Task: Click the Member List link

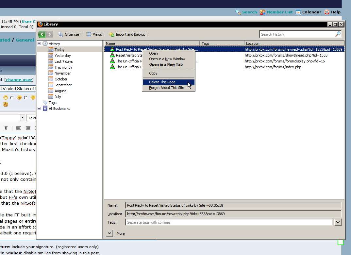Action: click(279, 12)
